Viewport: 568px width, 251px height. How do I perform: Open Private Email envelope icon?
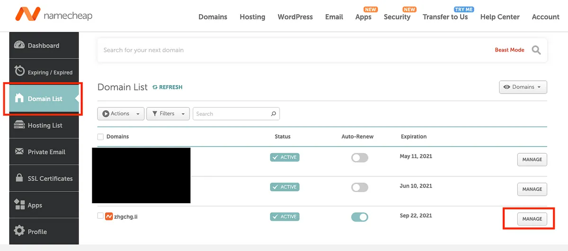point(19,152)
